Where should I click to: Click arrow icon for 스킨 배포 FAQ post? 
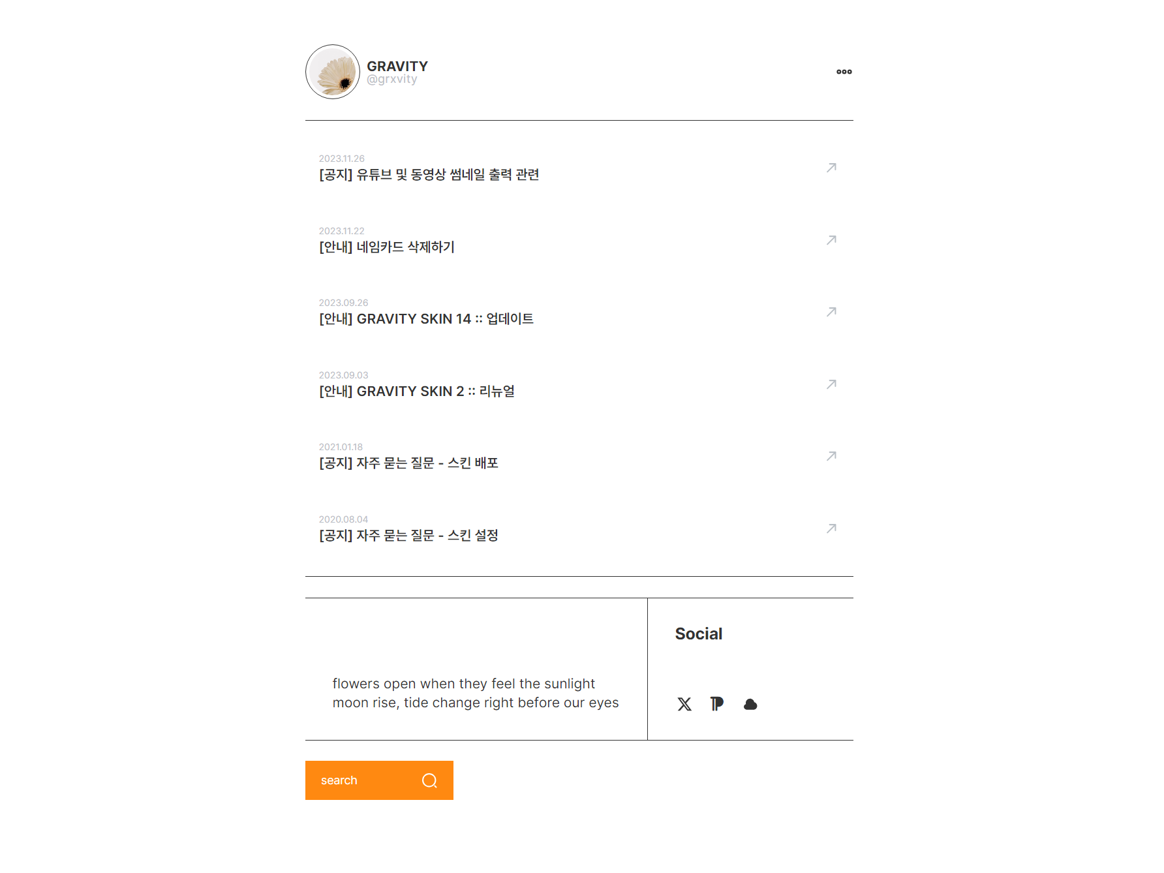831,456
